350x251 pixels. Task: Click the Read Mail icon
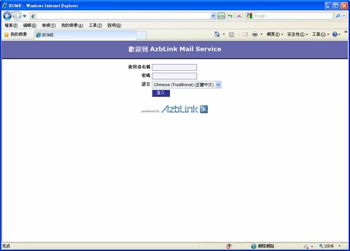[x=246, y=34]
